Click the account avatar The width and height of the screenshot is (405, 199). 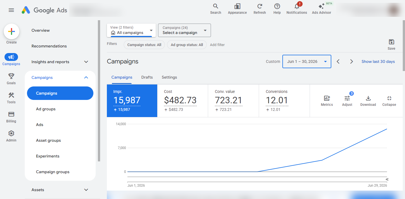393,10
